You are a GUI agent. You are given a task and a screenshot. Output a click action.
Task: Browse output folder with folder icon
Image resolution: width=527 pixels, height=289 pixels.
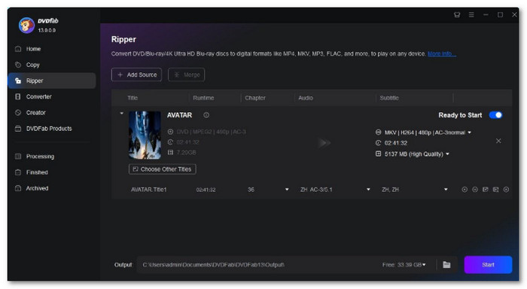click(446, 265)
